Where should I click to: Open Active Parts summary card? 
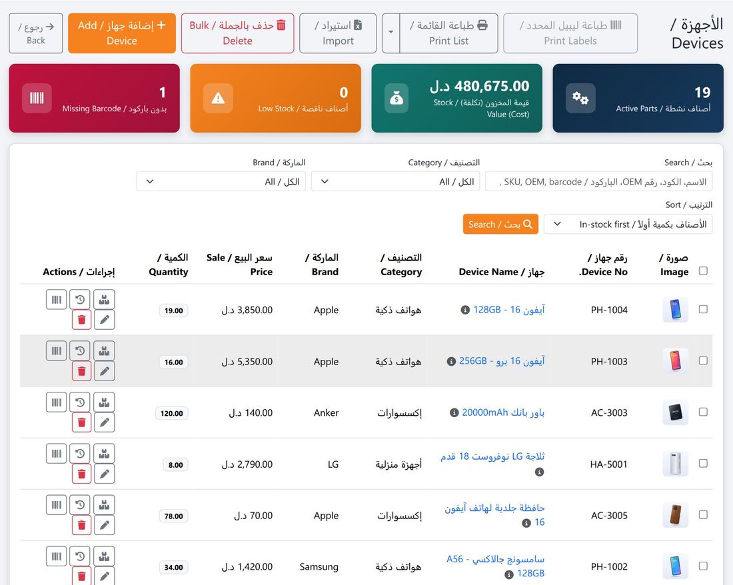(x=638, y=98)
